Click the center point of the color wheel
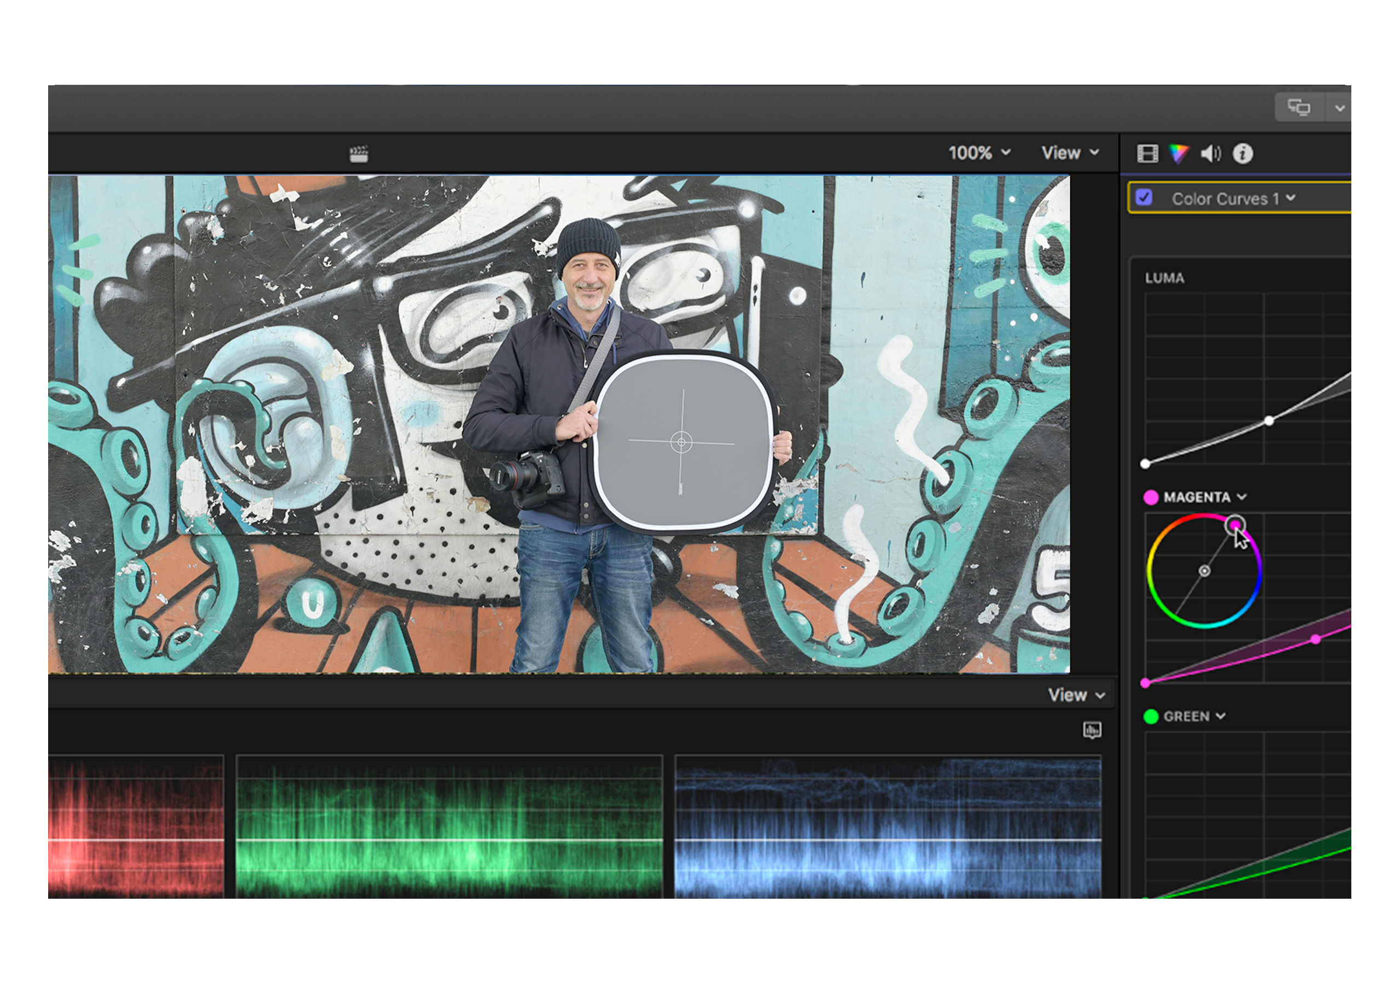This screenshot has height=984, width=1400. click(1204, 571)
